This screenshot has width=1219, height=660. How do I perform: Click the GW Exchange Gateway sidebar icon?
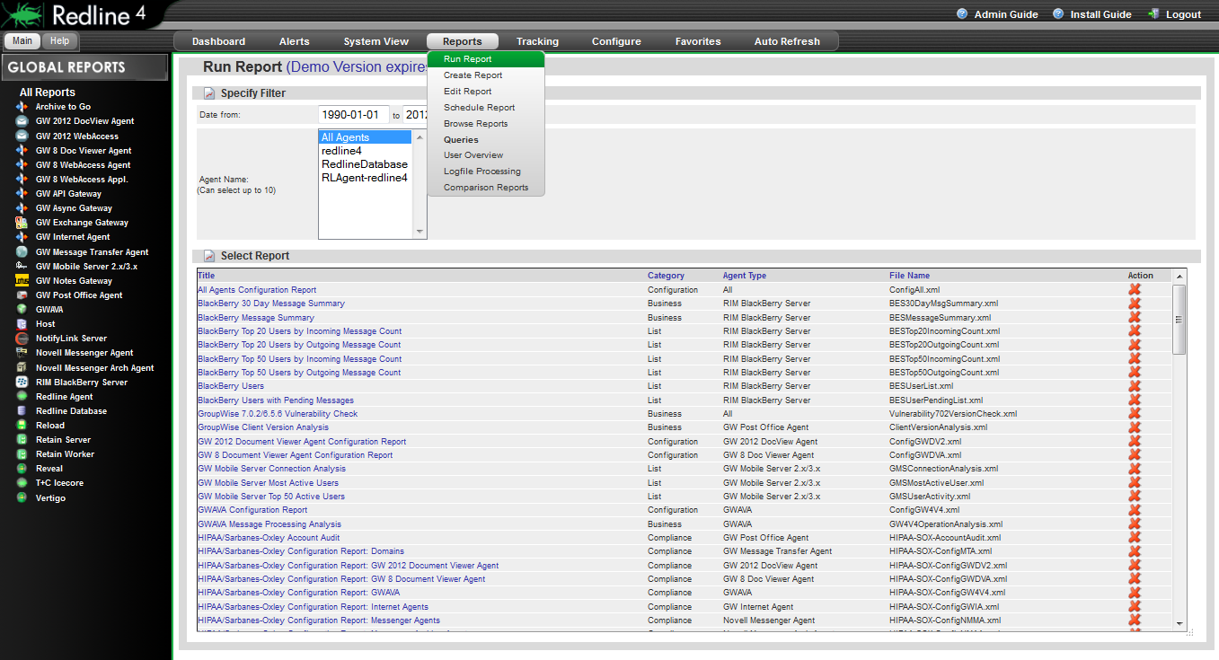click(x=22, y=223)
